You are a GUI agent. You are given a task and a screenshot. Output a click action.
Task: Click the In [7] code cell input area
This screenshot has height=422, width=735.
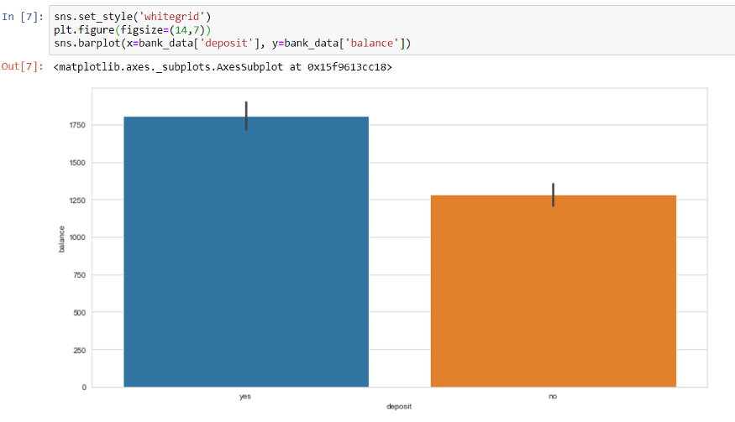(x=391, y=30)
